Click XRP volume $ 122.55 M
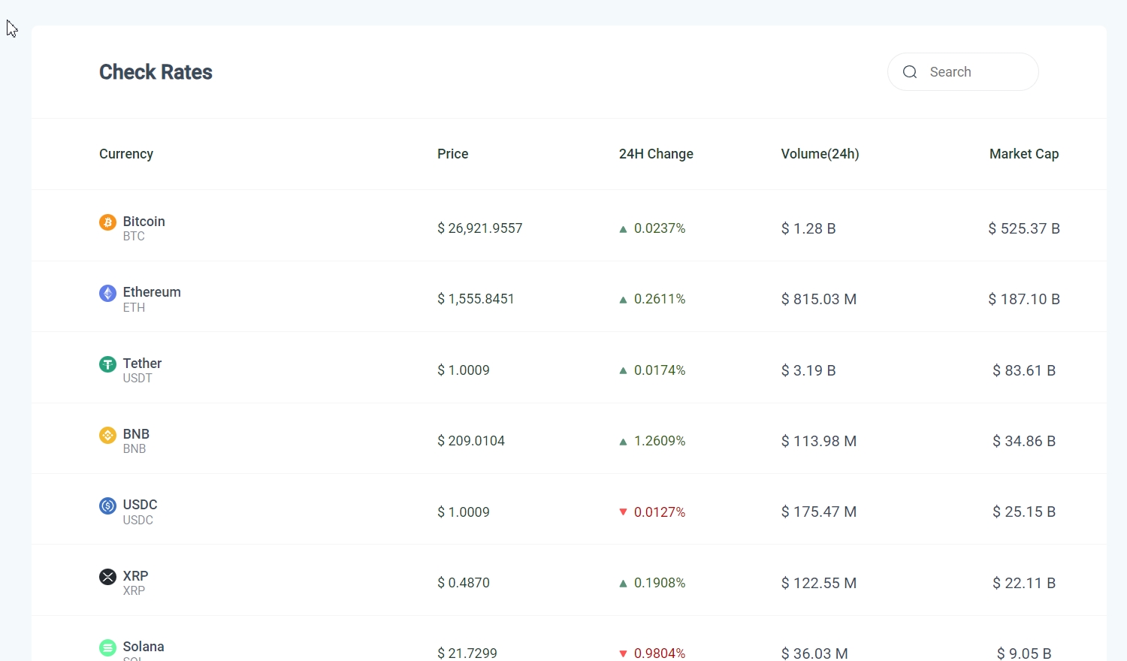 coord(819,583)
